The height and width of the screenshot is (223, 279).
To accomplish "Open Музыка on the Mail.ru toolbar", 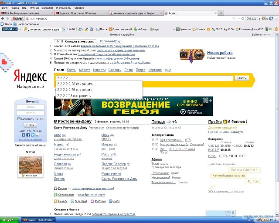I will tap(199, 29).
